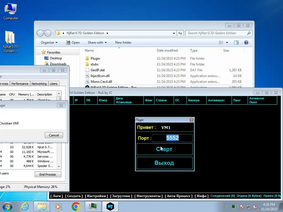This screenshot has height=212, width=283.
Task: Open the Инструменты menu in NjRat
Action: (148, 196)
